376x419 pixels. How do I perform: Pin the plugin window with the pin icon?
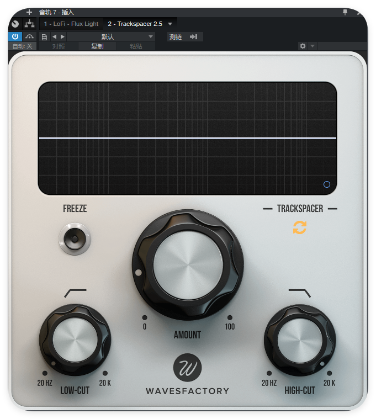pos(345,12)
